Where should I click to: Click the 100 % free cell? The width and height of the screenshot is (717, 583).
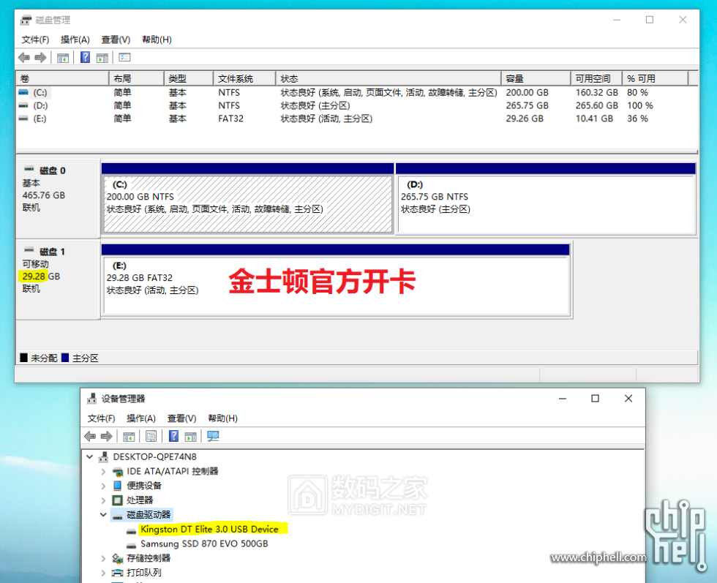pyautogui.click(x=639, y=105)
